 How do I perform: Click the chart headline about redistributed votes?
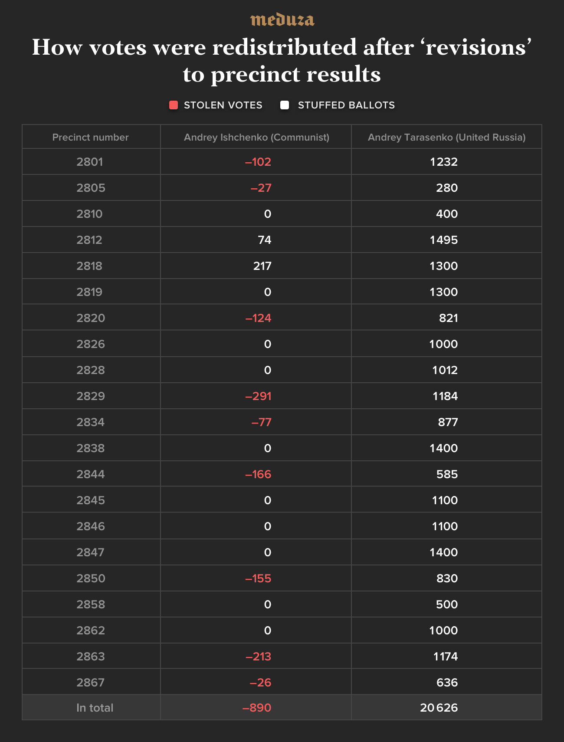[282, 60]
